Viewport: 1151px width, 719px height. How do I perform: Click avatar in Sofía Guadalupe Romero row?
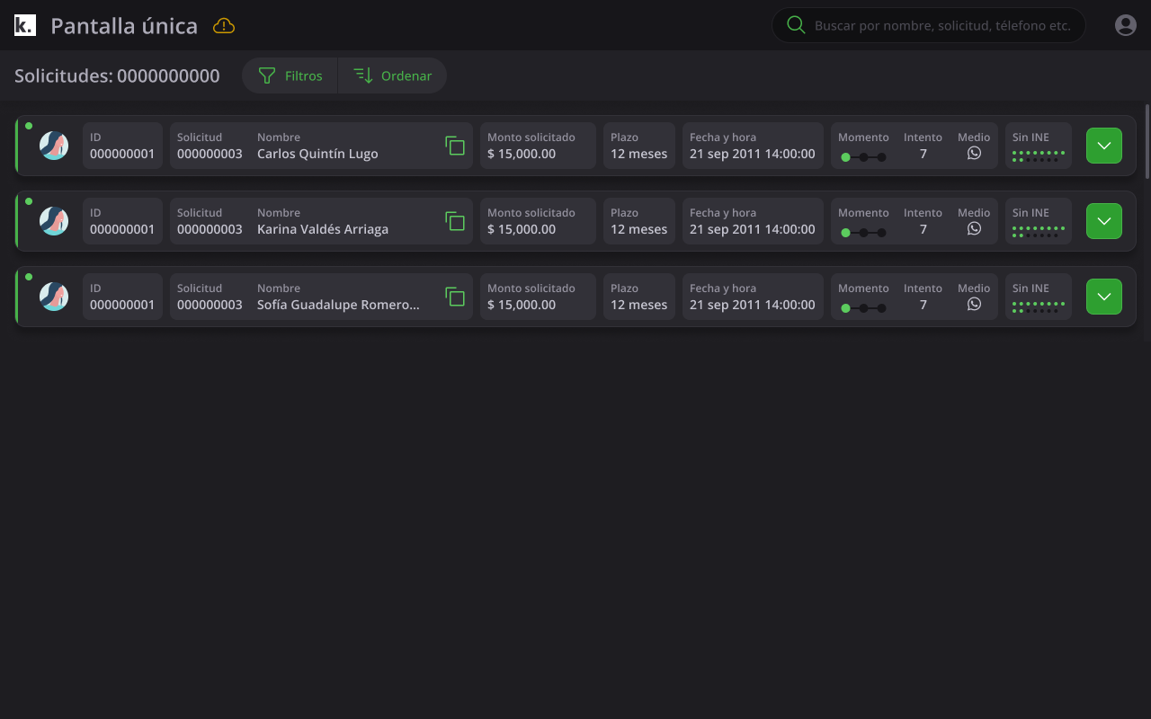point(54,297)
